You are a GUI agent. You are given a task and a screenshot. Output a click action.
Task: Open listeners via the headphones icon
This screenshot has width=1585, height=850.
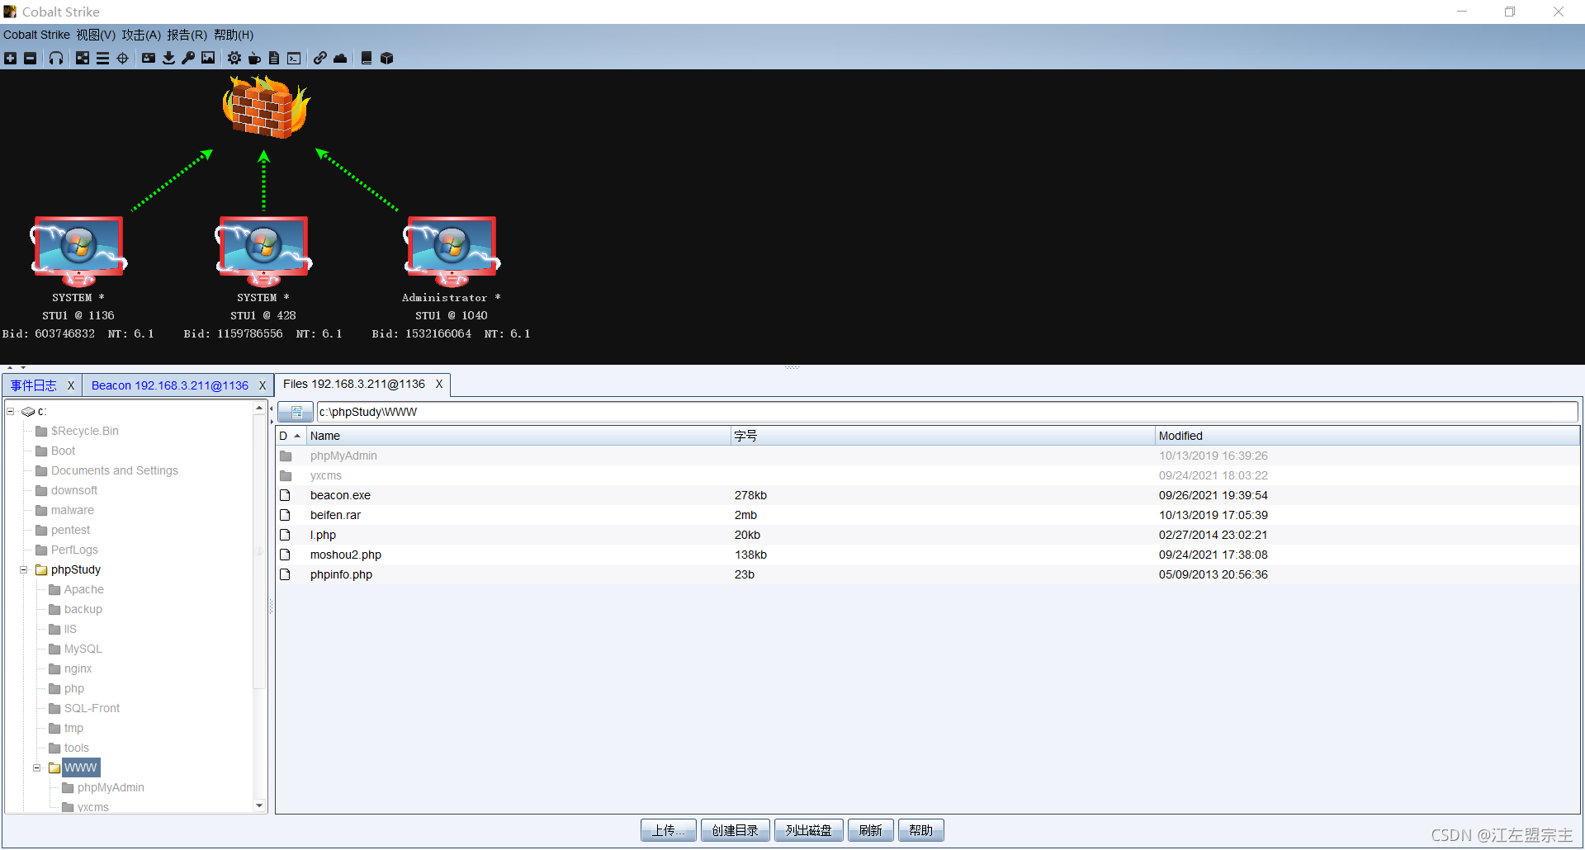tap(56, 58)
